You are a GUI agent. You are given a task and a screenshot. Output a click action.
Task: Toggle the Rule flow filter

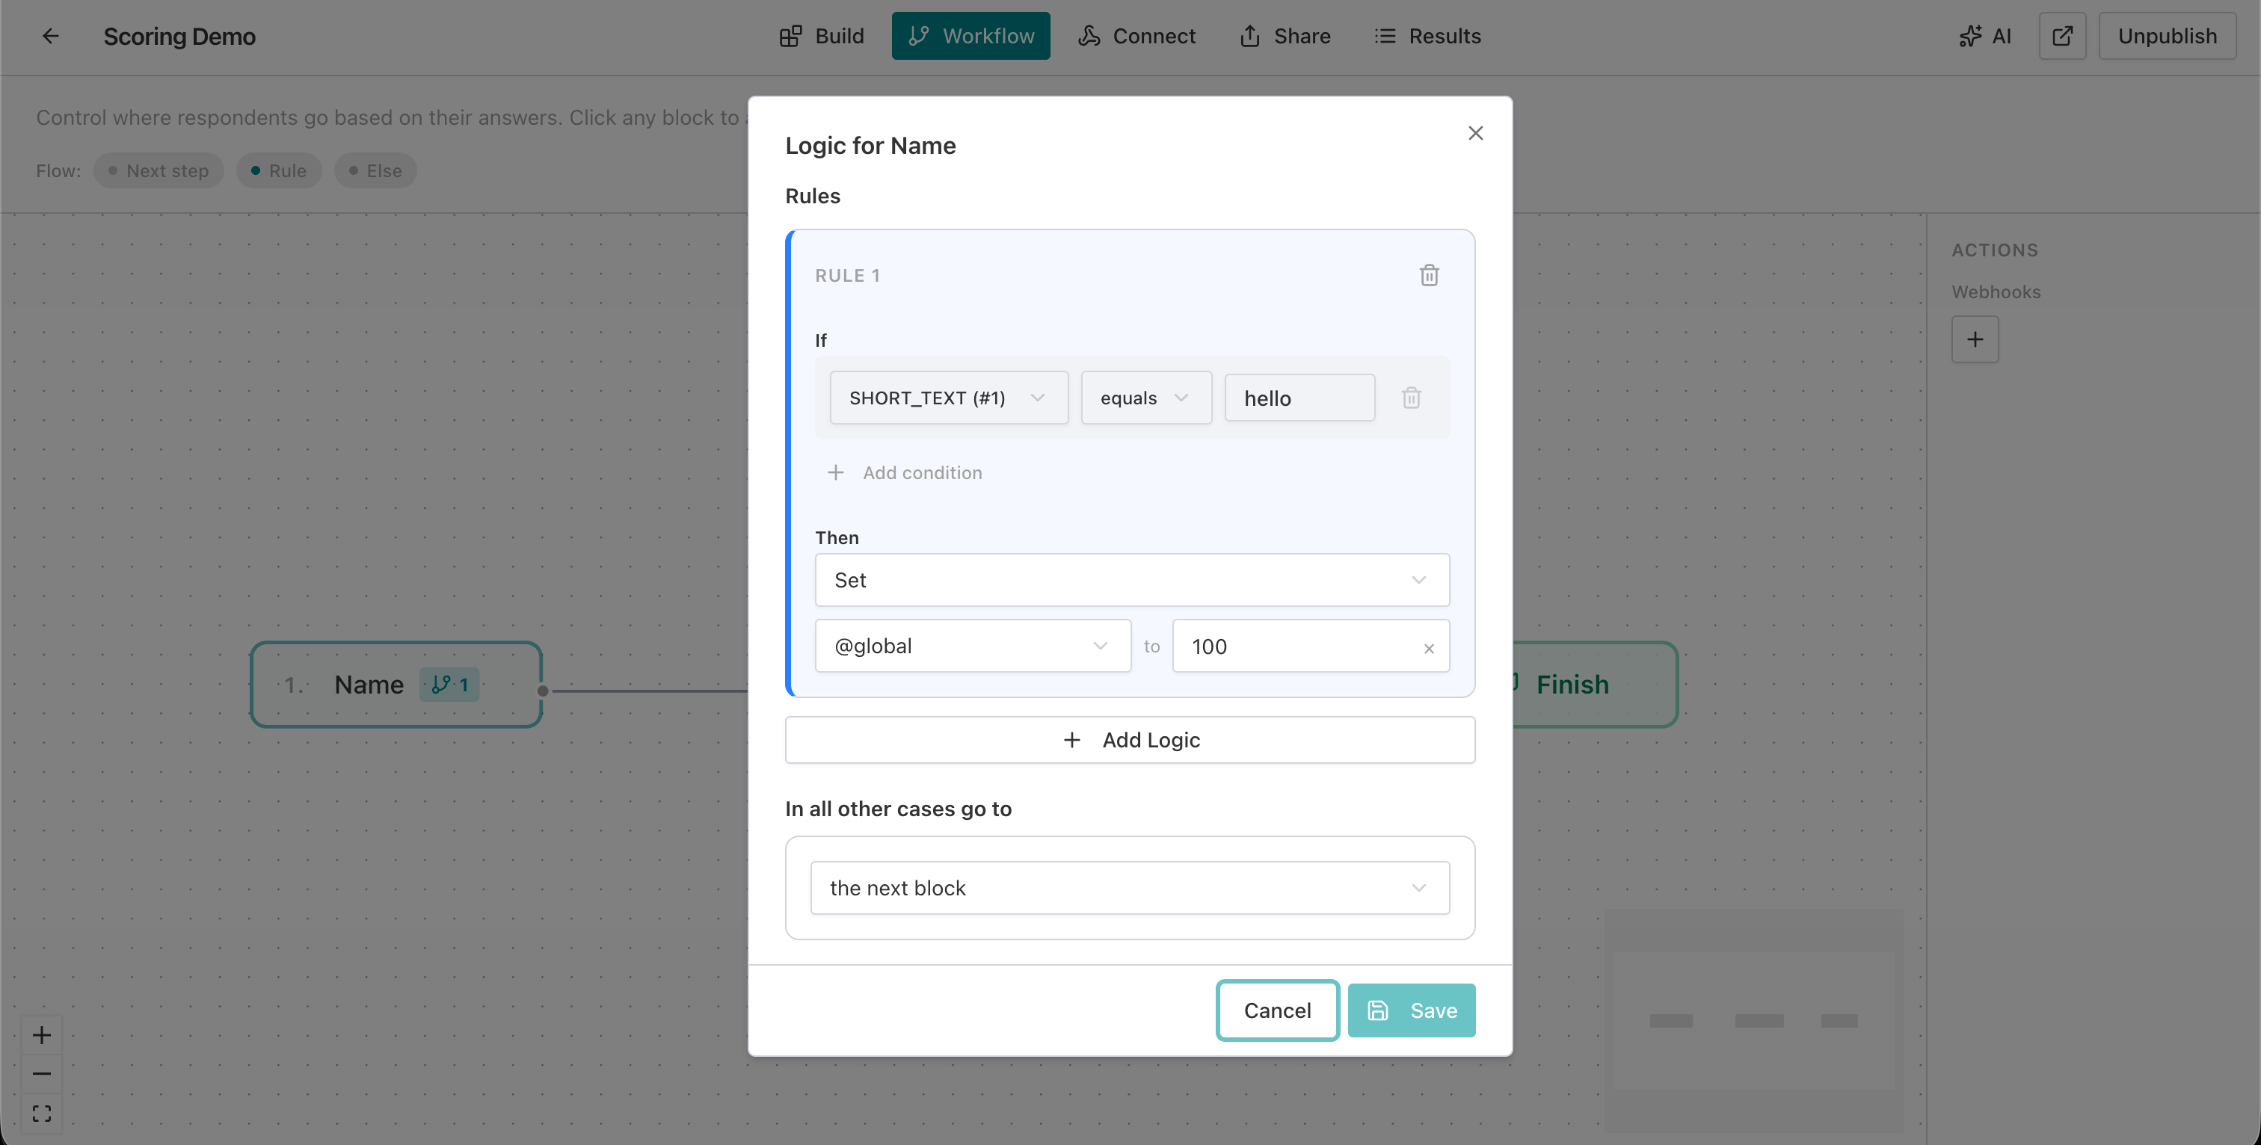279,170
